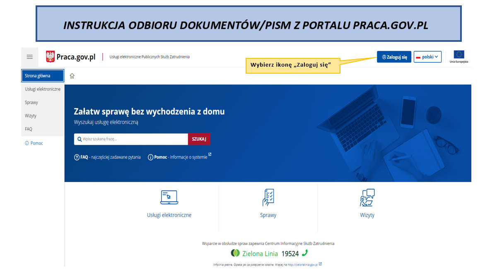Select Strona główna in sidebar

click(x=43, y=76)
